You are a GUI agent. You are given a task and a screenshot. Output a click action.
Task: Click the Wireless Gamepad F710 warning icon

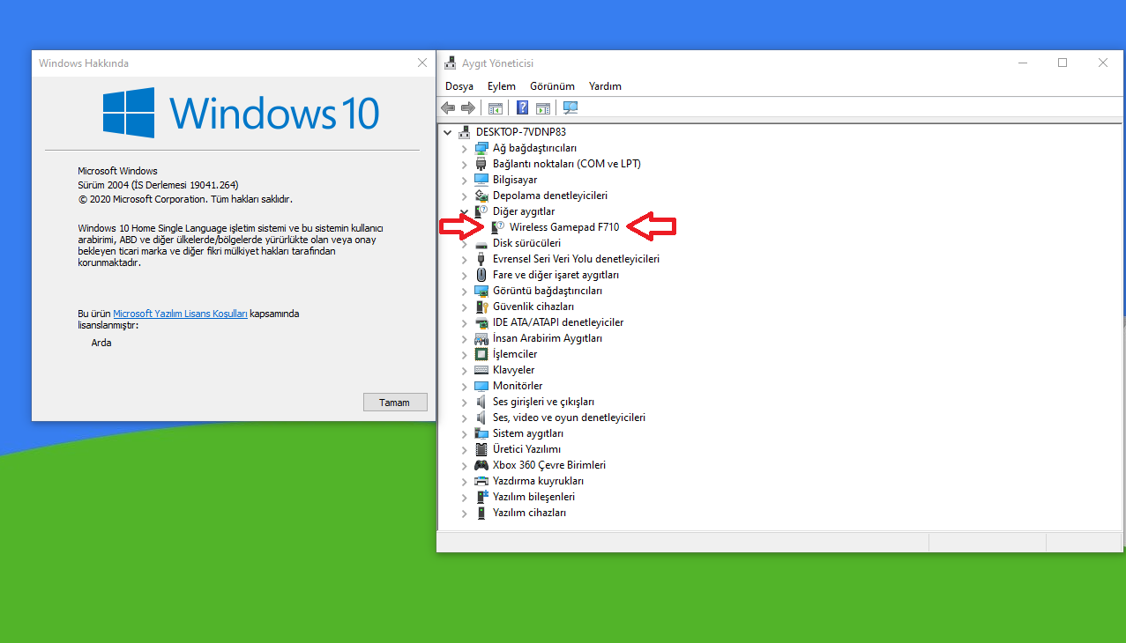[x=498, y=227]
